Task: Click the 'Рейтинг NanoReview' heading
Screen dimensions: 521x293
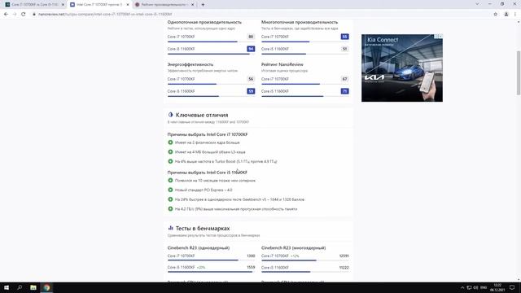Action: (282, 64)
